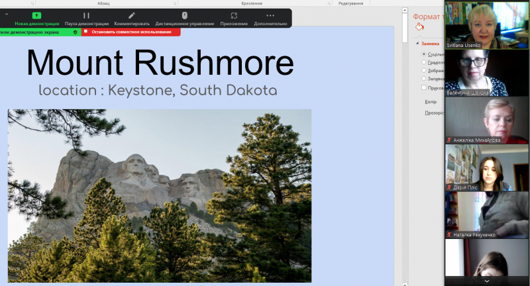The height and width of the screenshot is (286, 530).
Task: Click the muted mic icon on Анжеліка Михайлова's video
Action: coord(449,140)
